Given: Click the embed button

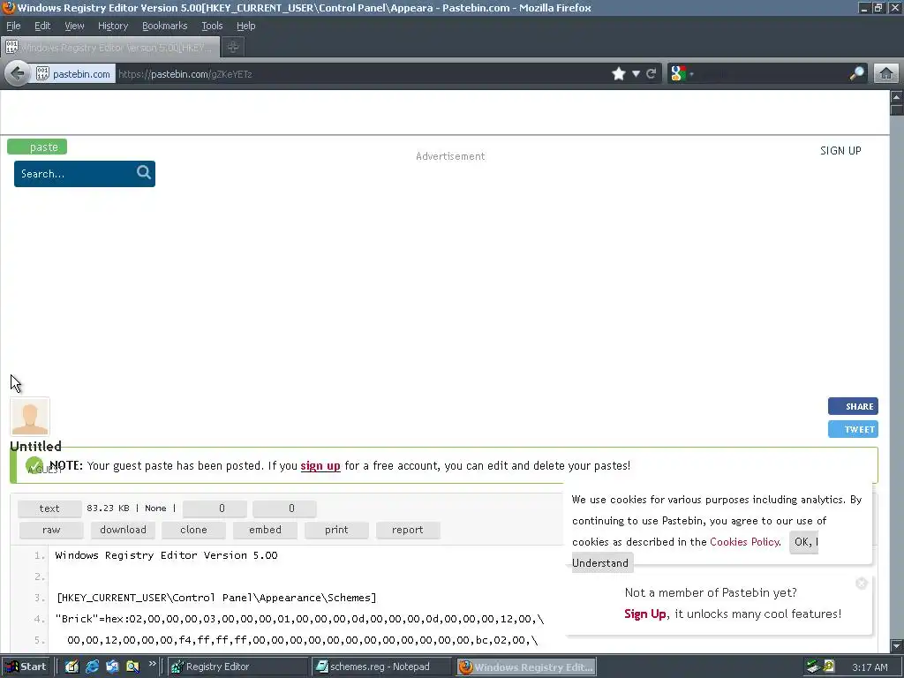Looking at the screenshot, I should pyautogui.click(x=265, y=530).
